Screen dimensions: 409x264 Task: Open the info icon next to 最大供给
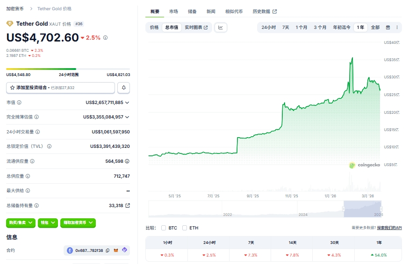point(28,191)
